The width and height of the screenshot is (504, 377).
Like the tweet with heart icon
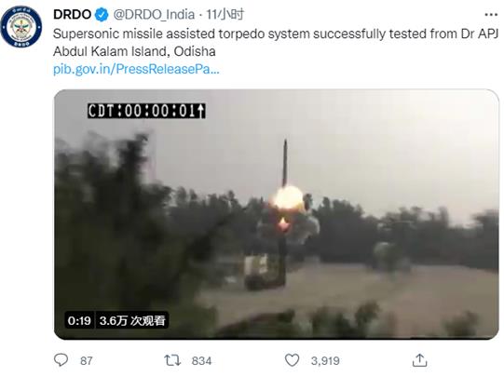pyautogui.click(x=292, y=360)
